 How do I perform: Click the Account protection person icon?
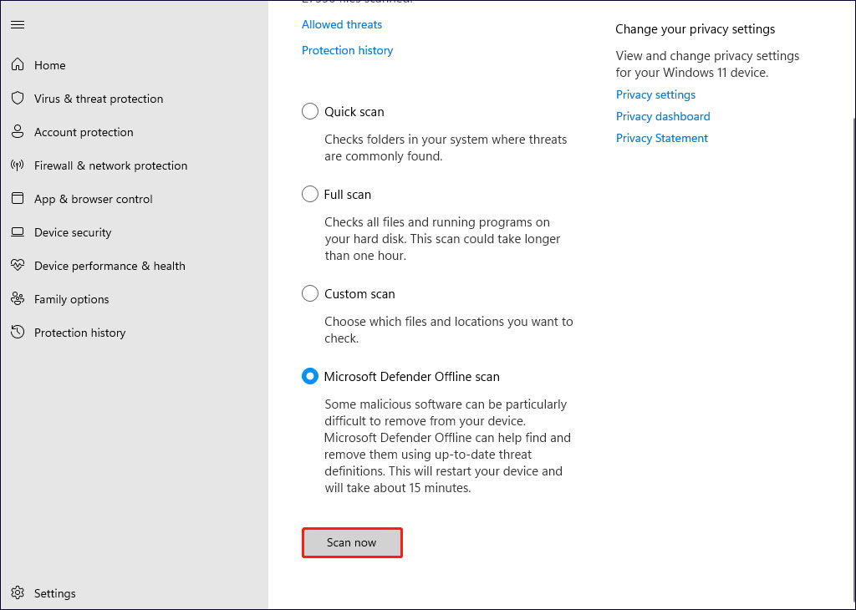click(x=18, y=132)
